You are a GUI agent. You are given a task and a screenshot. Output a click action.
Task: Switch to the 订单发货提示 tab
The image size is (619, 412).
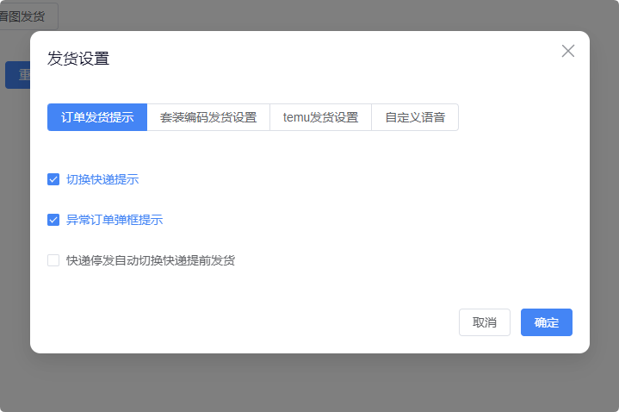(97, 117)
